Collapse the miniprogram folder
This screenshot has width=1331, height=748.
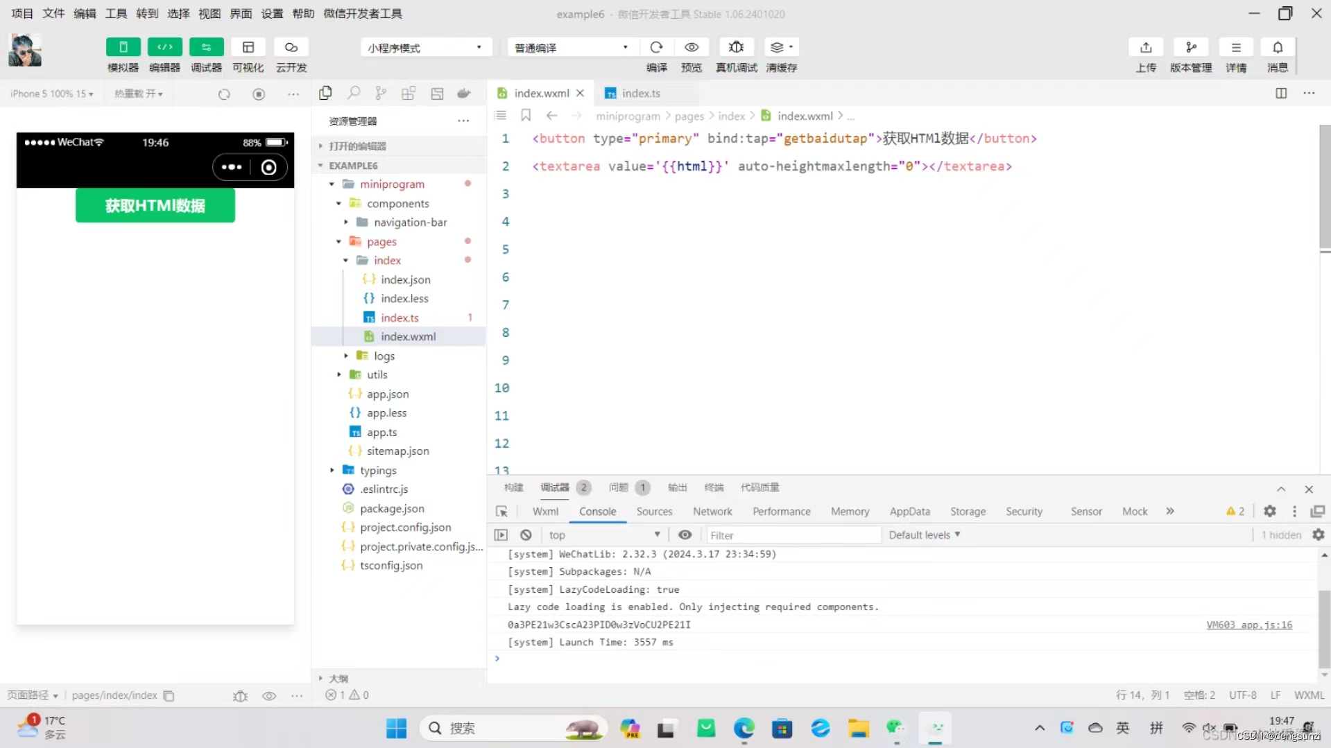tap(332, 184)
